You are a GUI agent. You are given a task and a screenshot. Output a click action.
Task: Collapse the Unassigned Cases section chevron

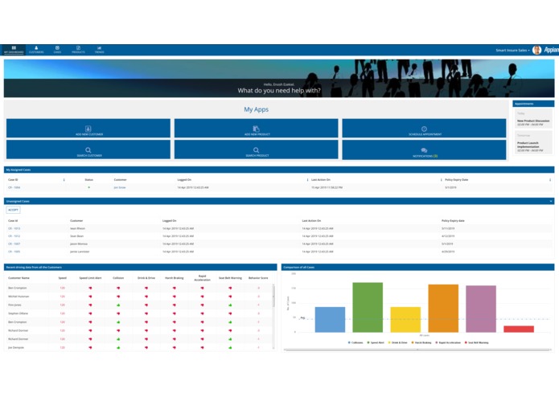coord(551,201)
